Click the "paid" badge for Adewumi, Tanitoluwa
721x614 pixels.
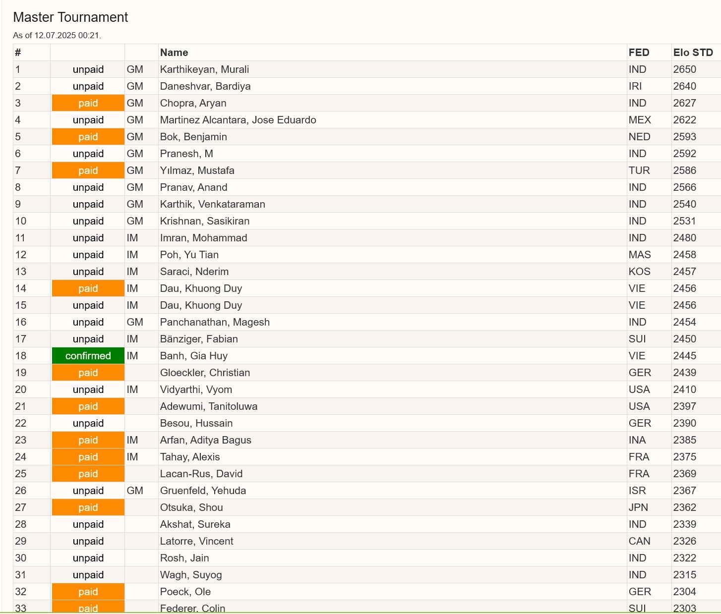pyautogui.click(x=88, y=406)
